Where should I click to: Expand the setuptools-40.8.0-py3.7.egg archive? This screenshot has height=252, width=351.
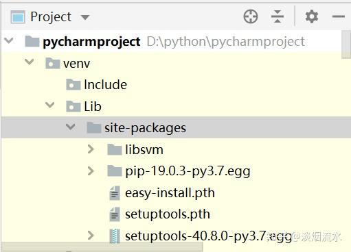(x=91, y=236)
